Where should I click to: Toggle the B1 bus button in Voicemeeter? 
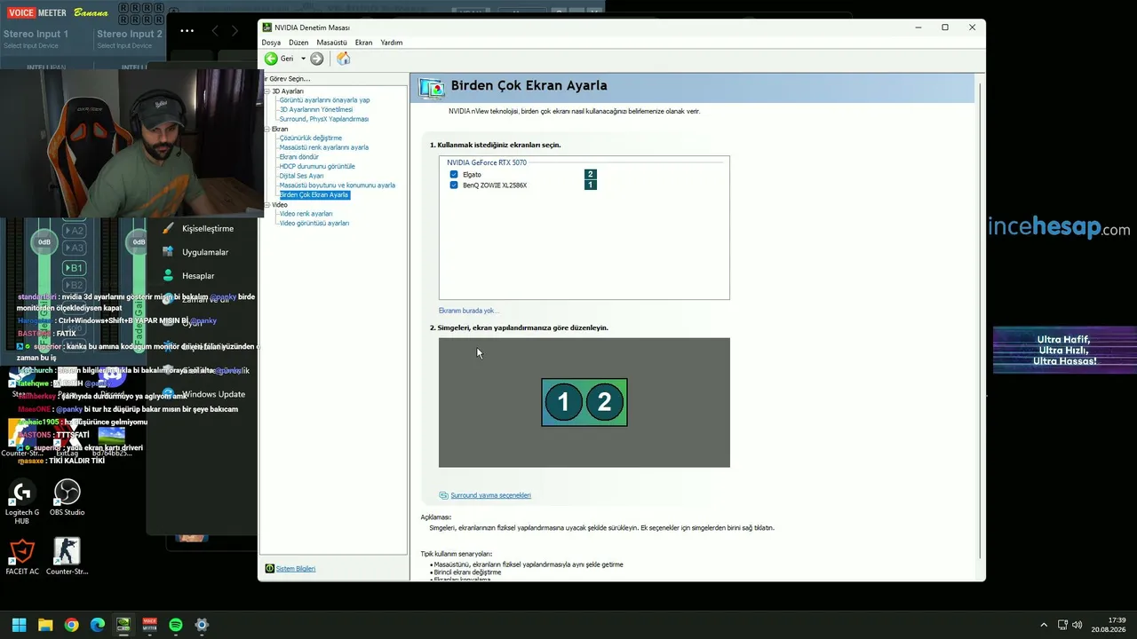tap(75, 268)
